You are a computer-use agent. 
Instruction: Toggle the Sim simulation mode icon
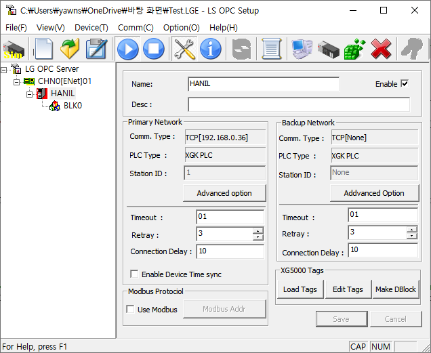coord(14,49)
